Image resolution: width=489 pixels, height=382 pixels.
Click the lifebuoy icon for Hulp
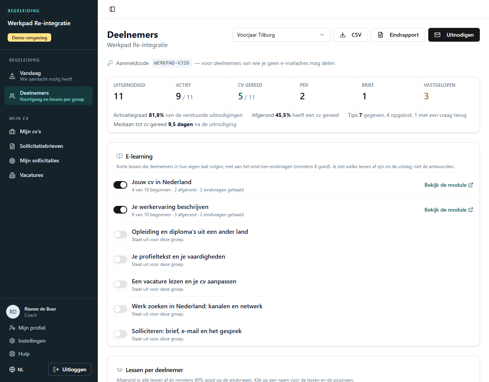click(x=12, y=354)
